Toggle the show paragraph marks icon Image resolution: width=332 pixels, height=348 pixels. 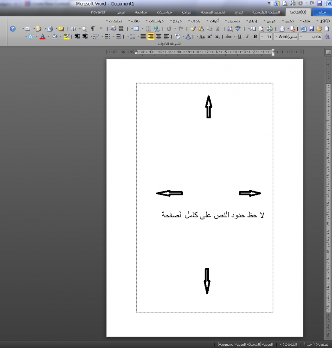[93, 29]
